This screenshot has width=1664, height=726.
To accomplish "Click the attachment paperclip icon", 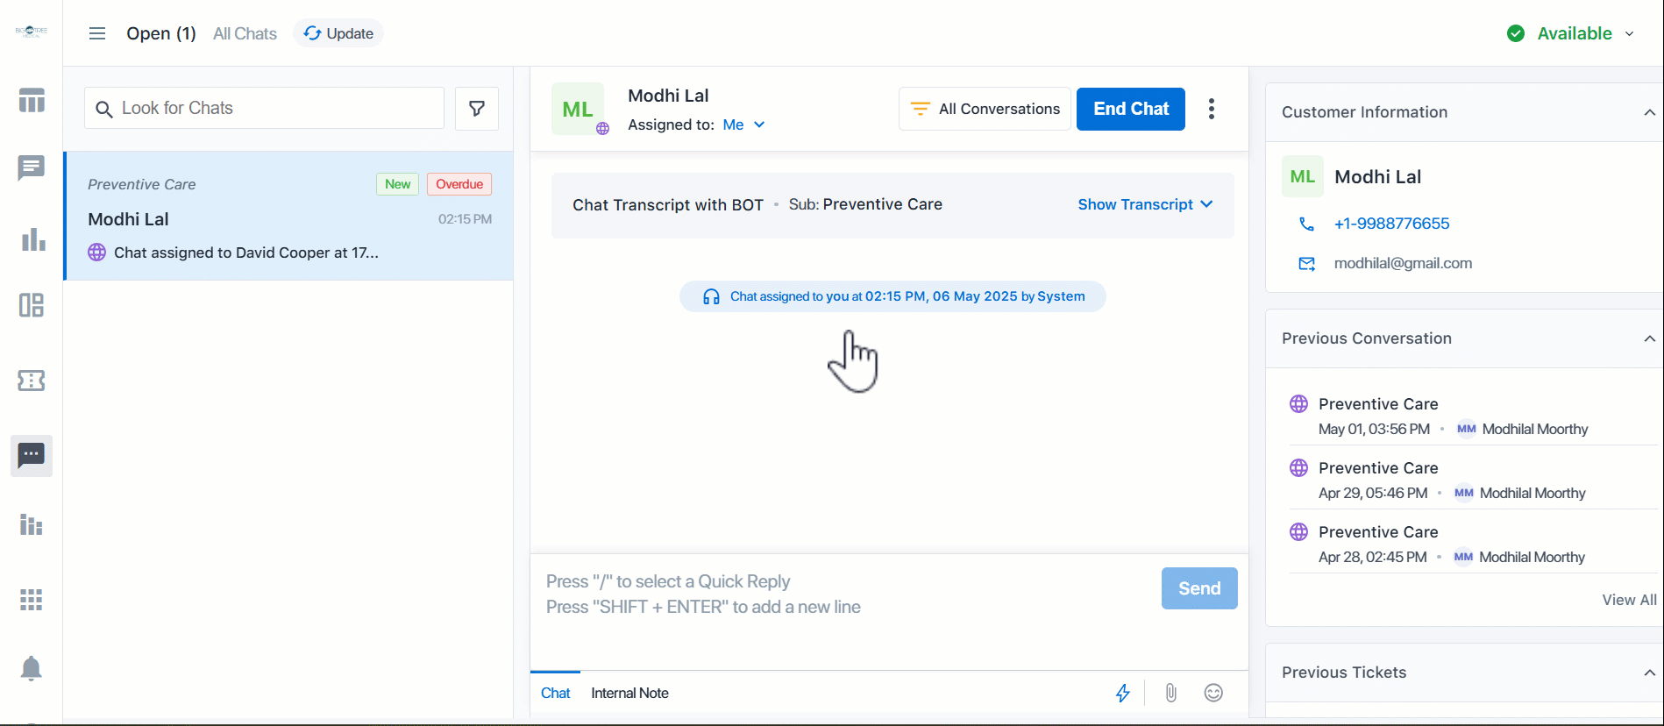I will coord(1171,693).
